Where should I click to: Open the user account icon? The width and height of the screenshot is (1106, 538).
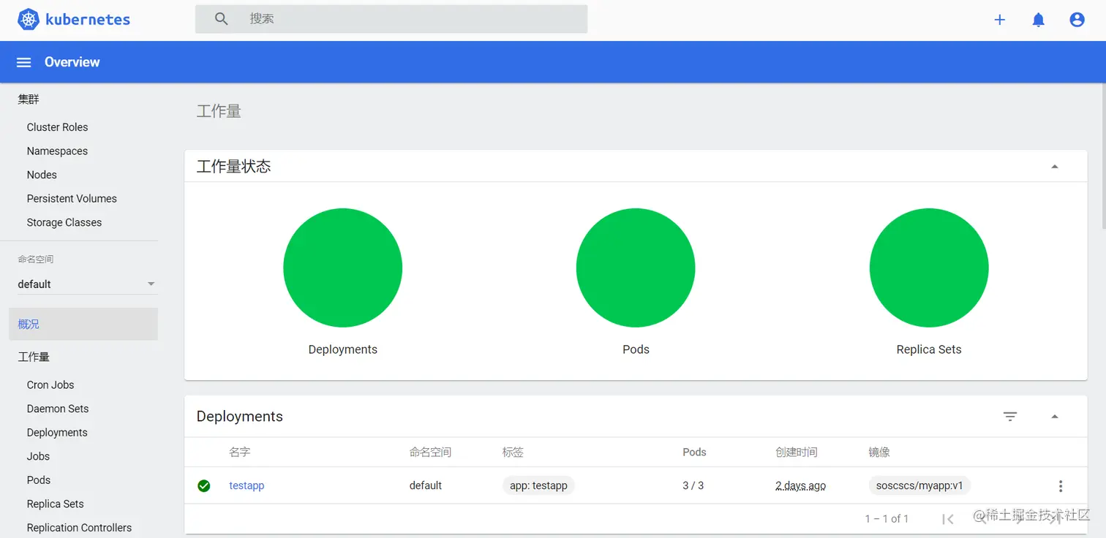(1077, 20)
